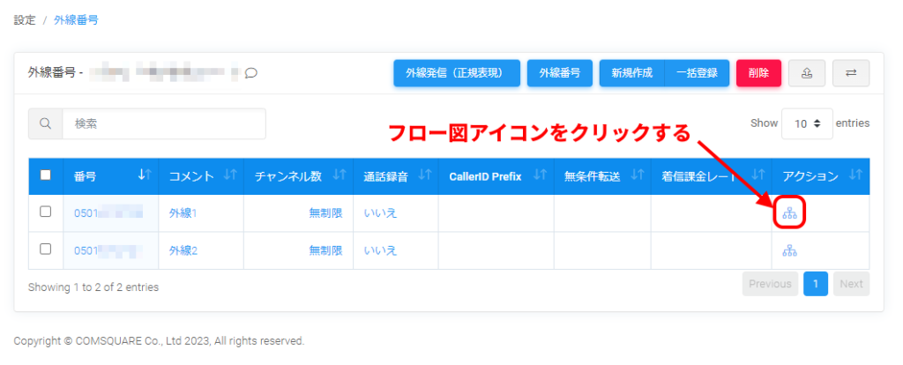Sort by 番号 column sort icon

click(x=145, y=176)
